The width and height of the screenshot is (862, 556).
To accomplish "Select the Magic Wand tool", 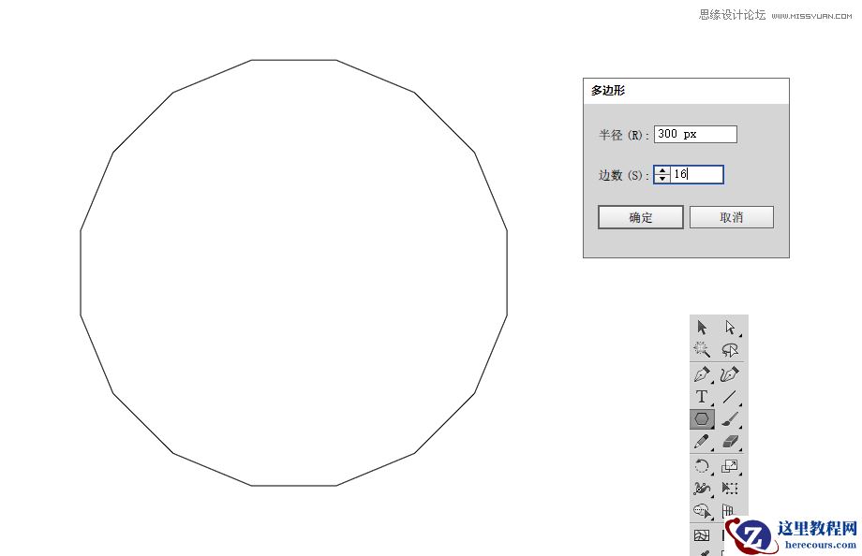I will point(701,349).
